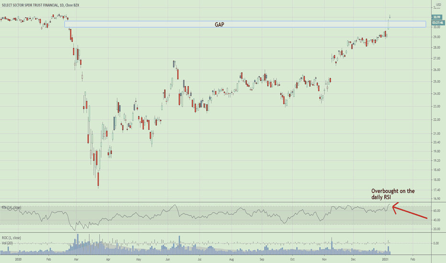The image size is (446, 263).
Task: Click the 2021 time axis label
Action: pos(385,259)
